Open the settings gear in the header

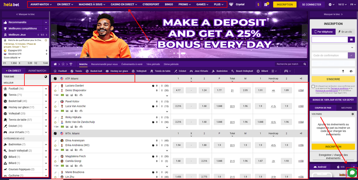pyautogui.click(x=330, y=4)
